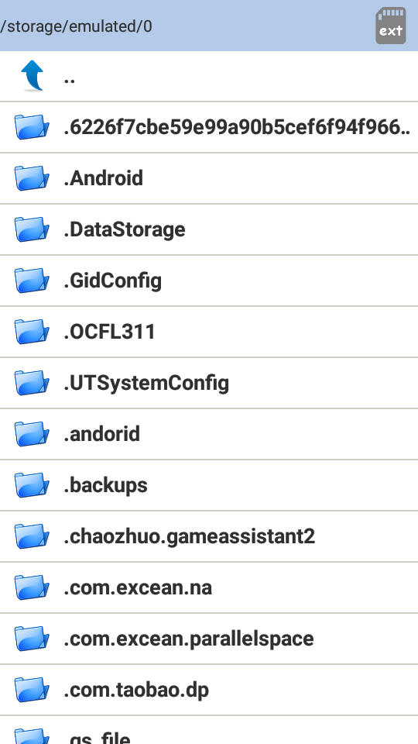Click the /storage/emulated/0 path bar
The width and height of the screenshot is (418, 744).
coord(209,26)
